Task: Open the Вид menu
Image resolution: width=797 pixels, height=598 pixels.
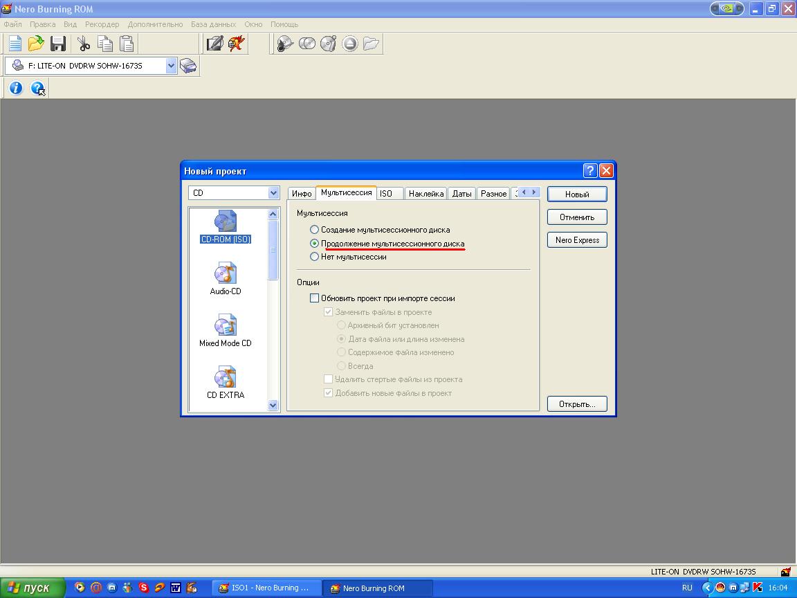Action: pyautogui.click(x=70, y=24)
